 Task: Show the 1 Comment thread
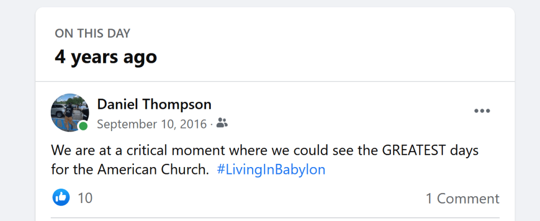(462, 198)
